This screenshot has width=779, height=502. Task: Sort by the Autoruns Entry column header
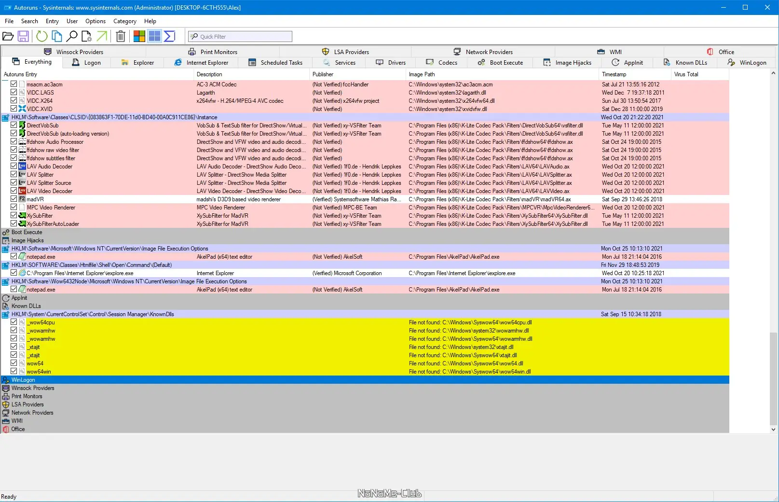[x=97, y=74]
